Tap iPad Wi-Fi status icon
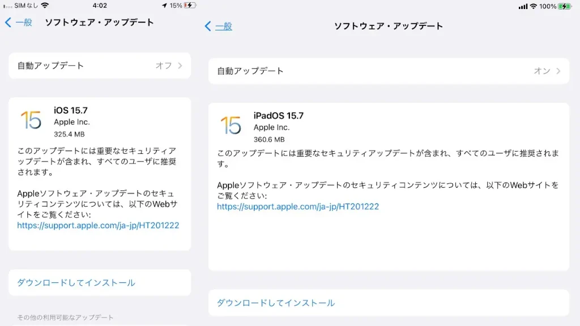Image resolution: width=580 pixels, height=326 pixels. [x=534, y=6]
